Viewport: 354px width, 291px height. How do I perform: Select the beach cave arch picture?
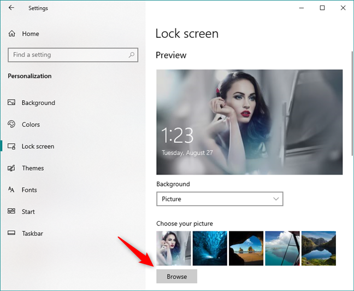pyautogui.click(x=246, y=248)
